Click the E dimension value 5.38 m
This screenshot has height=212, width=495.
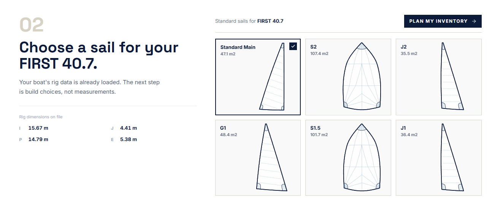pyautogui.click(x=129, y=139)
